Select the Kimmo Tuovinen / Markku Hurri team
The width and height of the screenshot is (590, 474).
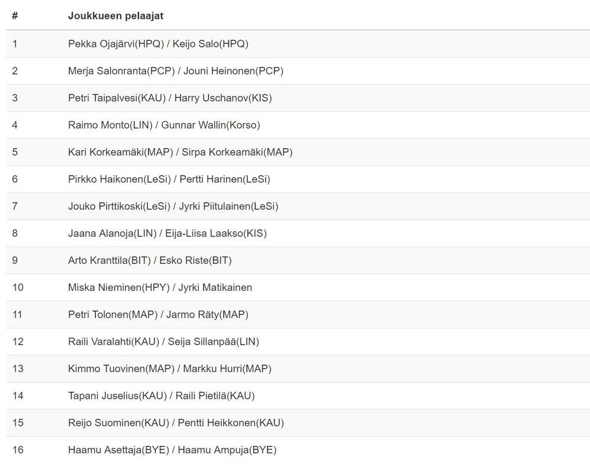[x=169, y=369]
